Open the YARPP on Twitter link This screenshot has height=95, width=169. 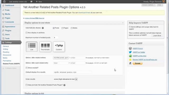point(139,52)
